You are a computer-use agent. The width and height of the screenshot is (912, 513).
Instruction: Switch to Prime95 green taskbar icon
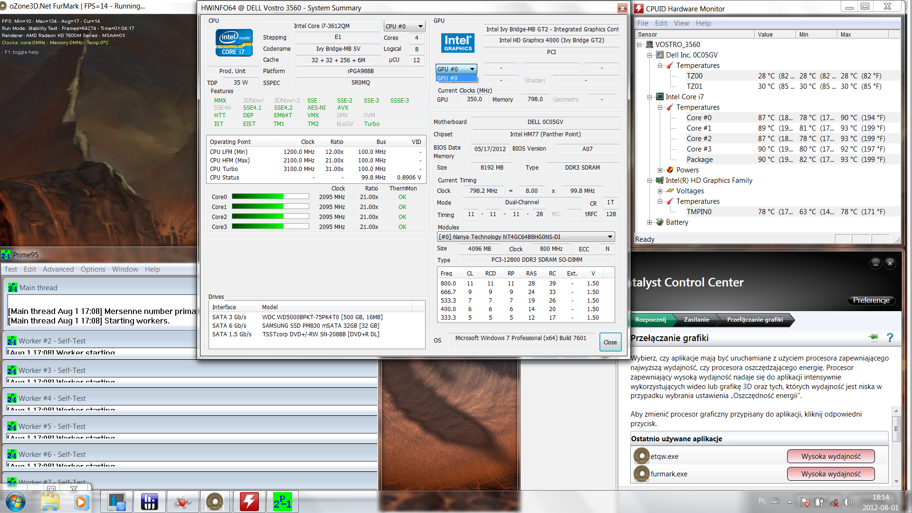282,502
